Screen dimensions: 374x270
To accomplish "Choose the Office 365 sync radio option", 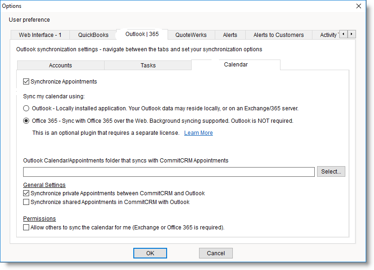I will point(26,121).
